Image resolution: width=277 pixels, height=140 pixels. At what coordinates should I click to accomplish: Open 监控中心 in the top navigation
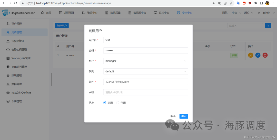(162, 13)
